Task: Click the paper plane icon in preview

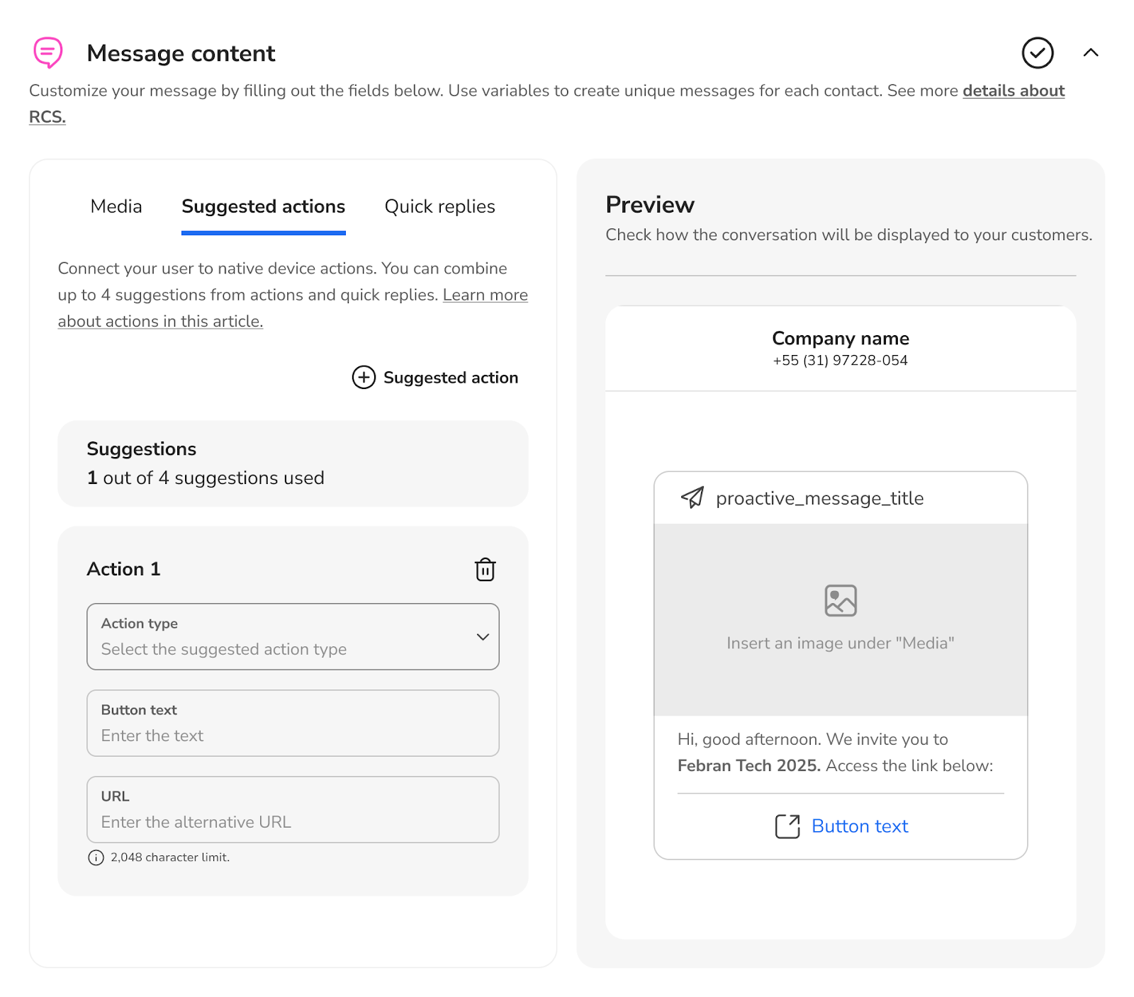Action: [x=692, y=498]
